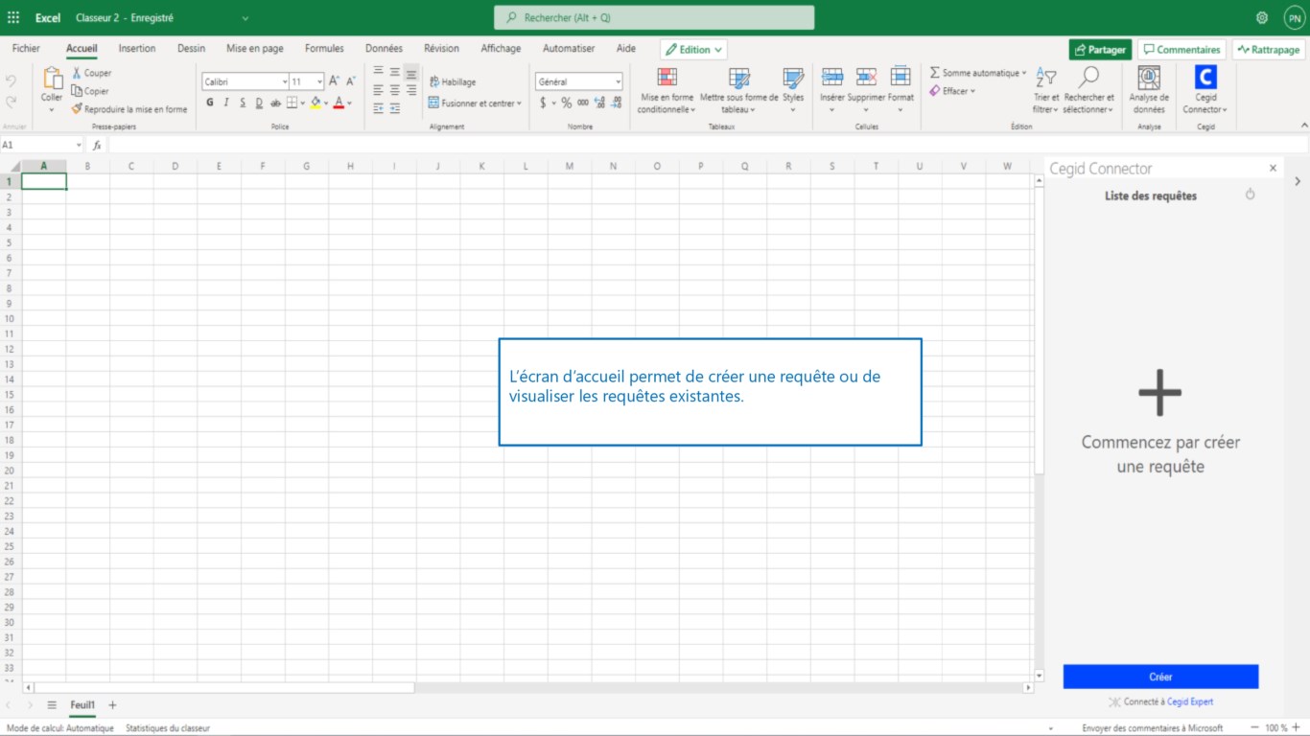
Task: Click the Analyse de données icon
Action: coord(1149,78)
